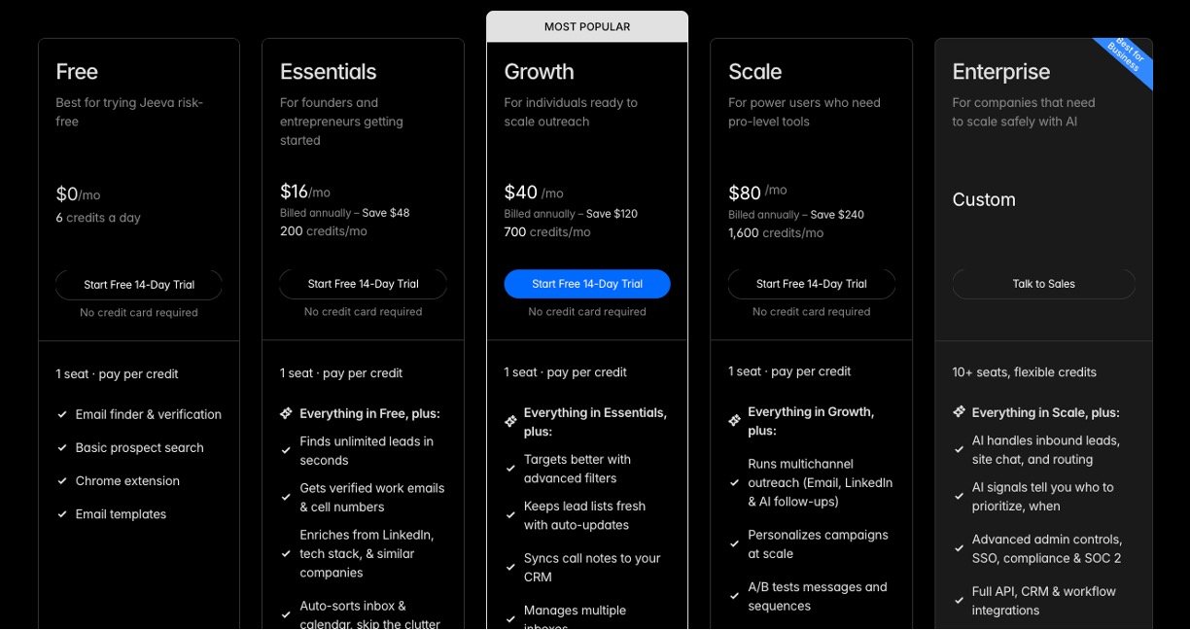
Task: Start the free trial on the Scale plan
Action: coord(811,284)
